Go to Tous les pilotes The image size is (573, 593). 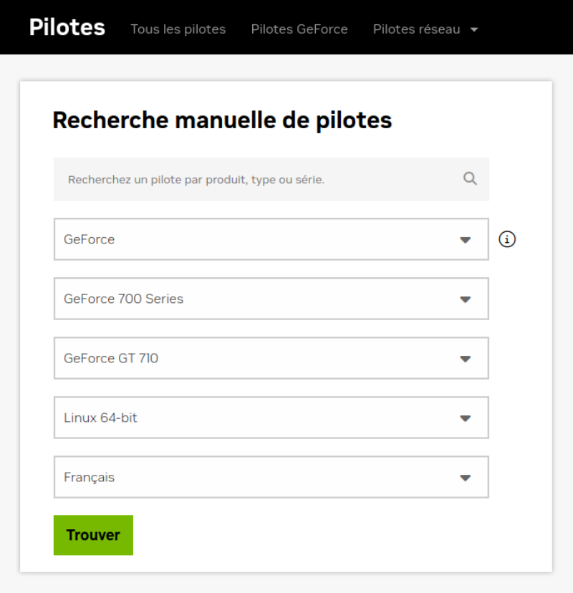coord(178,29)
